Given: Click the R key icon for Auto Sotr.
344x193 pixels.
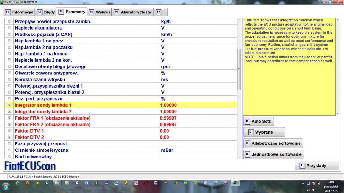Looking at the screenshot, I should 247,122.
